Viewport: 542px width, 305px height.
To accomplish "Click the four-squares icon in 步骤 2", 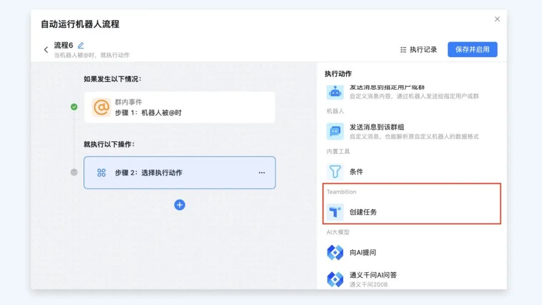I will coord(101,173).
